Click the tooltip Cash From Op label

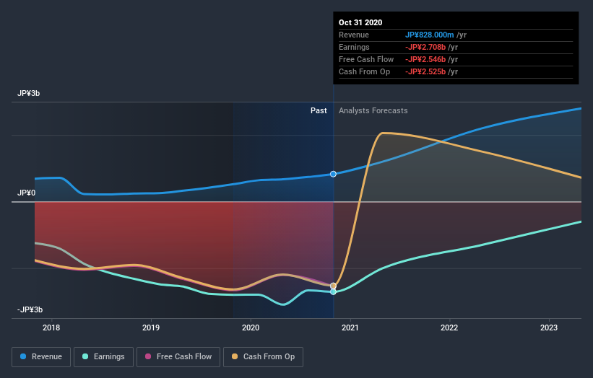tap(364, 71)
